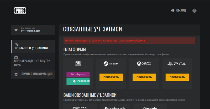Image resolution: width=210 pixels, height=109 pixels.
Task: Click the logged-in email i****@gmail.com
Action: [x=30, y=31]
